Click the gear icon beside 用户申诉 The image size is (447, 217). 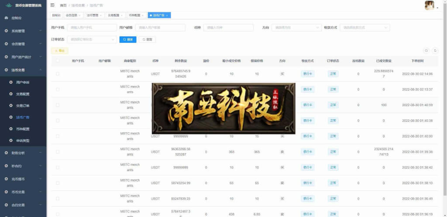tap(11, 82)
